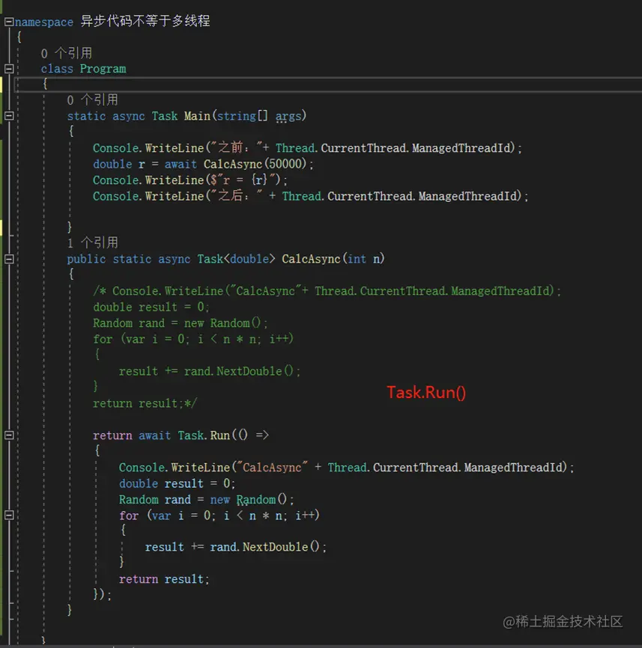Viewport: 642px width, 648px height.
Task: Click the "之后:" string literal
Action: [237, 195]
